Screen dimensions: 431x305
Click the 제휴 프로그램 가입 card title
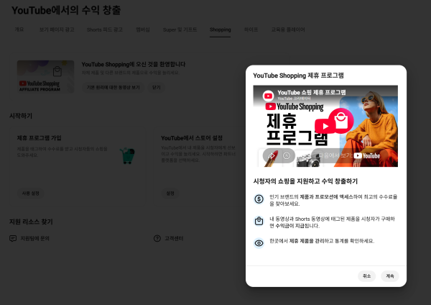(x=40, y=138)
